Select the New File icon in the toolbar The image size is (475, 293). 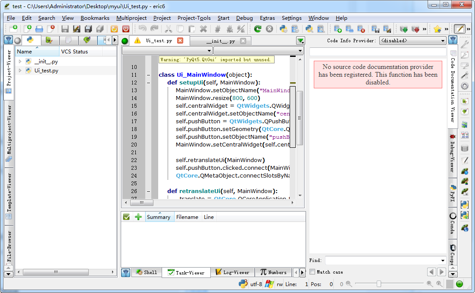click(x=28, y=29)
